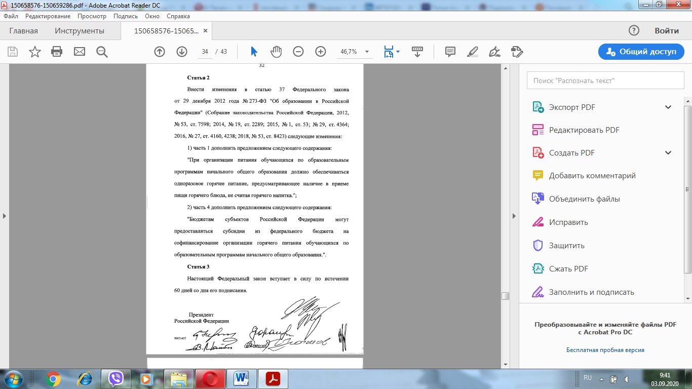Viewport: 692px width, 389px height.
Task: Click the document vertical scrollbar thumb
Action: tap(505, 296)
